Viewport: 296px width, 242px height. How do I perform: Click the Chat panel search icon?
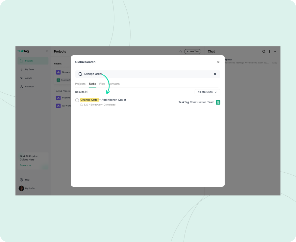coord(264,51)
